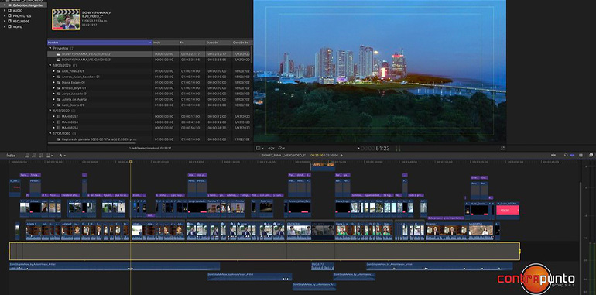Open the viewer display options icon

(259, 148)
